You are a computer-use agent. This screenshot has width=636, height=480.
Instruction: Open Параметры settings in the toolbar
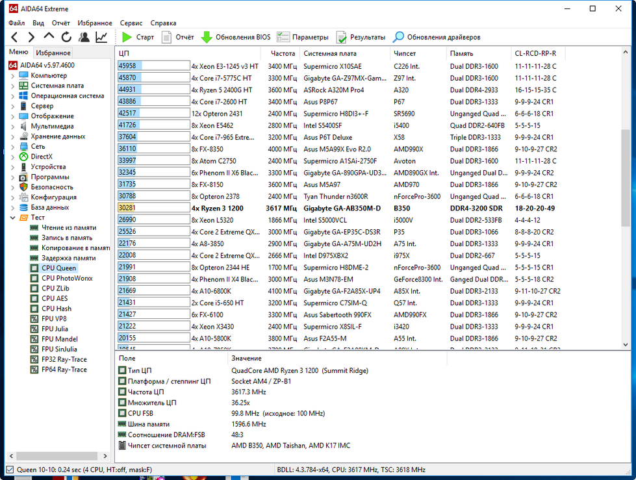coord(303,37)
